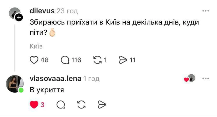Open comments on the dilevus post
This screenshot has height=117, width=217.
click(x=65, y=60)
